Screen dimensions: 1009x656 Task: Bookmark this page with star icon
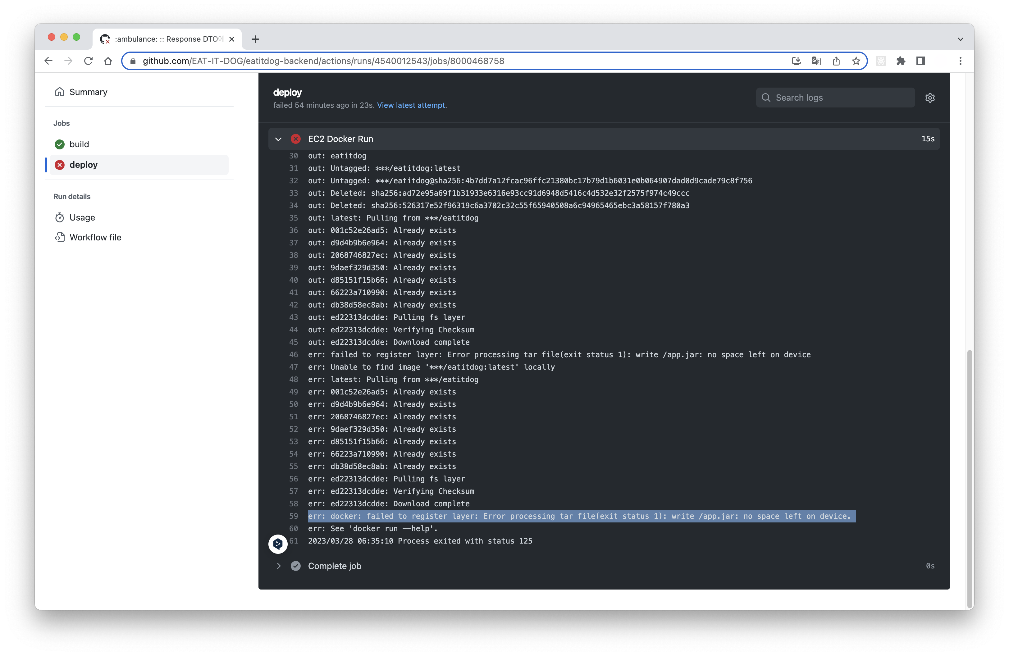pos(856,61)
